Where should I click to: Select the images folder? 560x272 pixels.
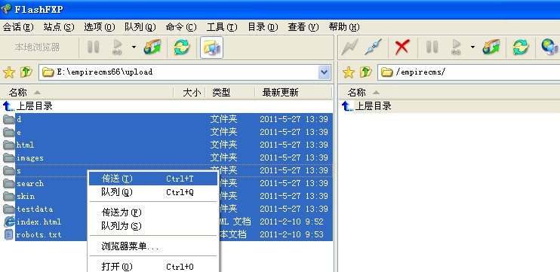(168, 158)
